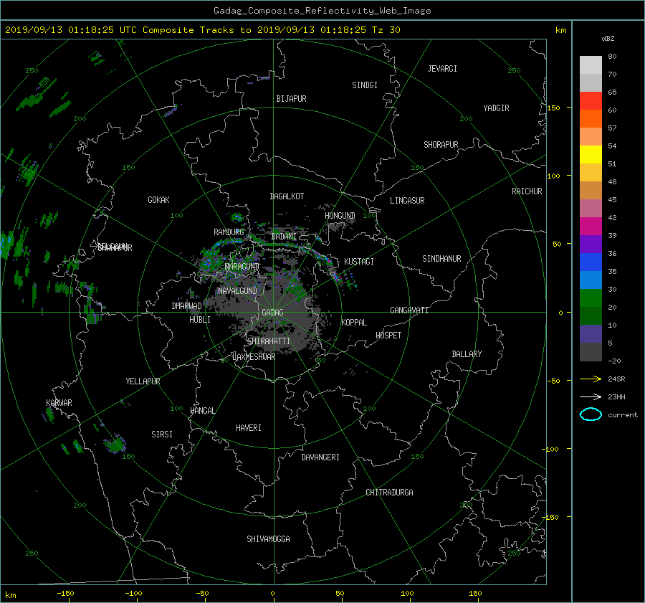Click the SHORAPUR city label
Viewport: 645px width, 603px height.
[x=441, y=145]
